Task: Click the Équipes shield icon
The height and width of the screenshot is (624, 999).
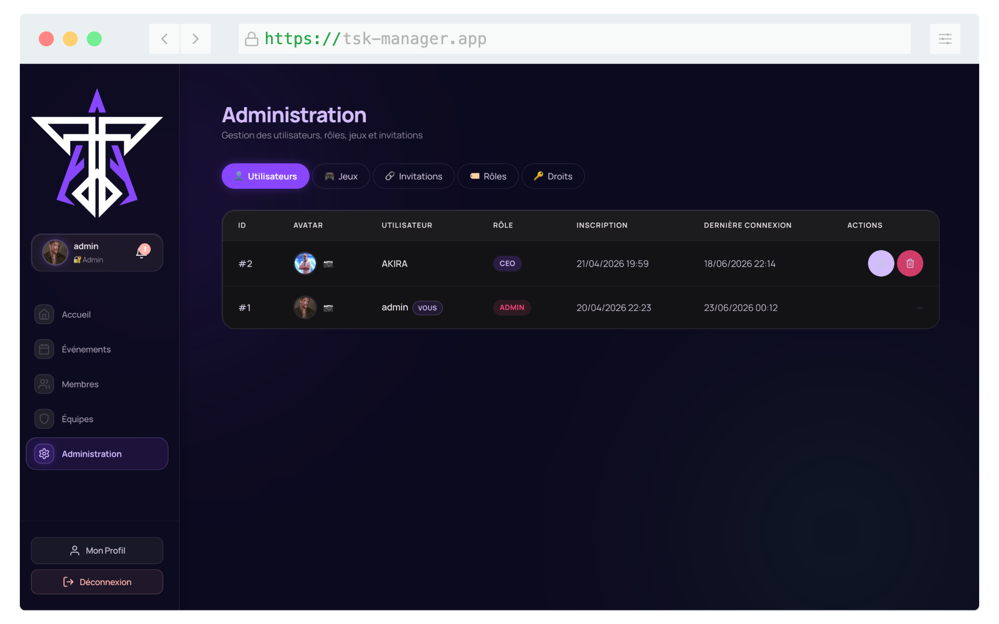Action: [44, 419]
